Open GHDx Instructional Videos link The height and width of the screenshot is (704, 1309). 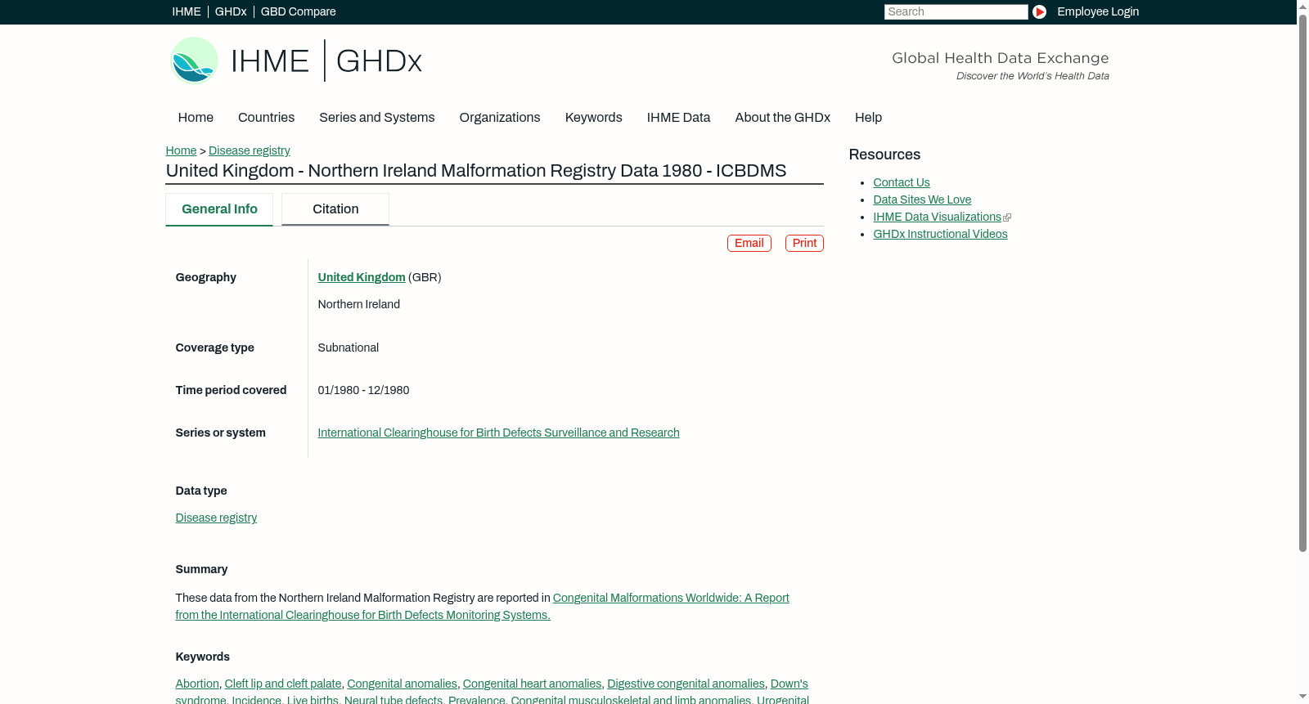[x=940, y=234]
